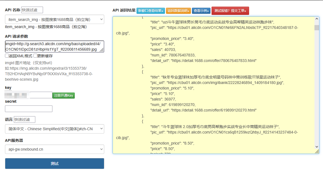
Task: Open the item_search_img API name dropdown
Action: [x=55, y=19]
